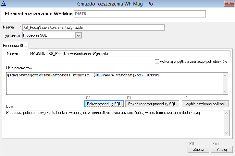This screenshot has width=235, height=156.
Task: Click the top Nazwa input field
Action: [93, 28]
